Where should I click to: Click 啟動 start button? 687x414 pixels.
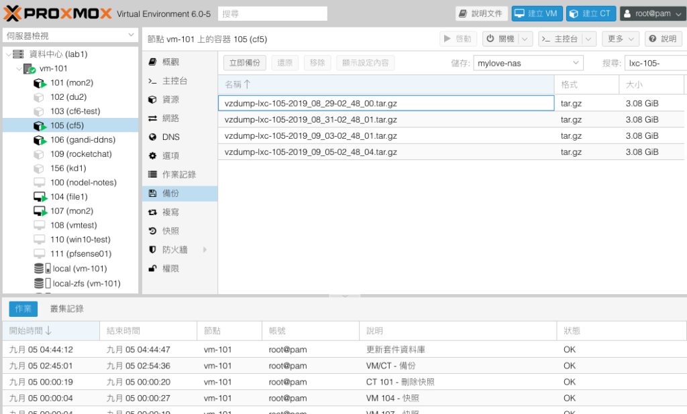458,39
